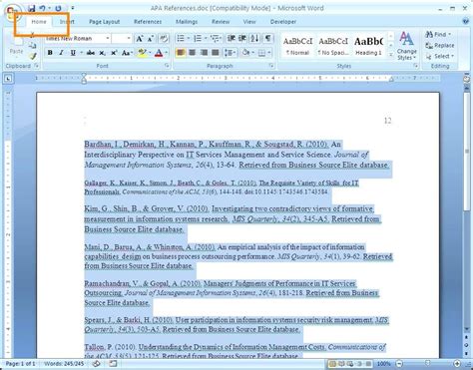Toggle Align Text Right
This screenshot has width=473, height=370.
pos(204,53)
